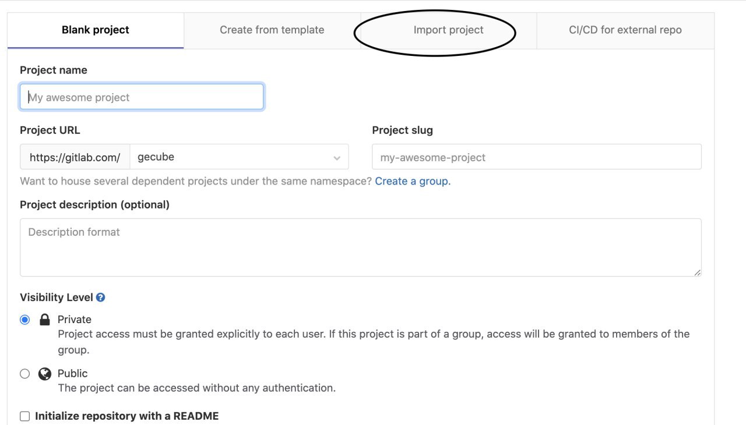The image size is (746, 425).
Task: Click the namespace dropdown chevron arrow
Action: [x=337, y=158]
